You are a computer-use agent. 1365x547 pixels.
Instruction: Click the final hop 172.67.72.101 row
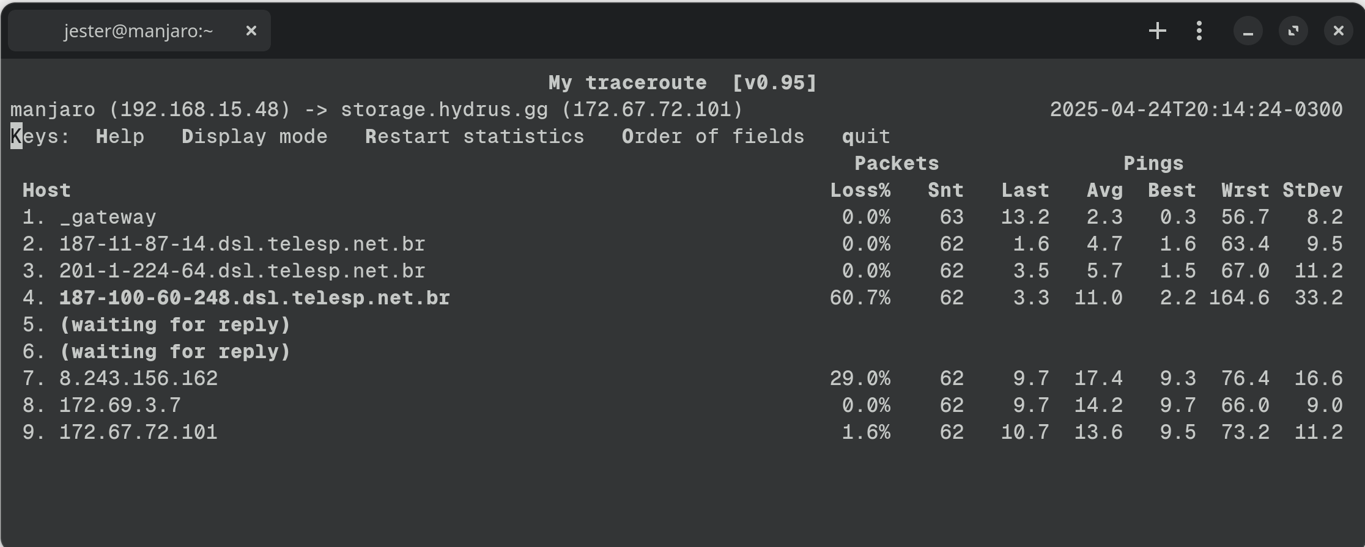coord(138,432)
